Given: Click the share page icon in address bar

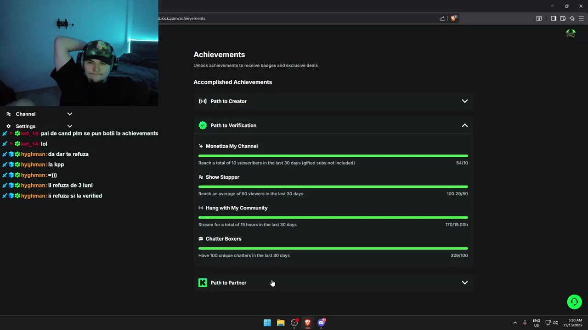Looking at the screenshot, I should coord(442,18).
